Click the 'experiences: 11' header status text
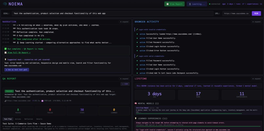 255,4
